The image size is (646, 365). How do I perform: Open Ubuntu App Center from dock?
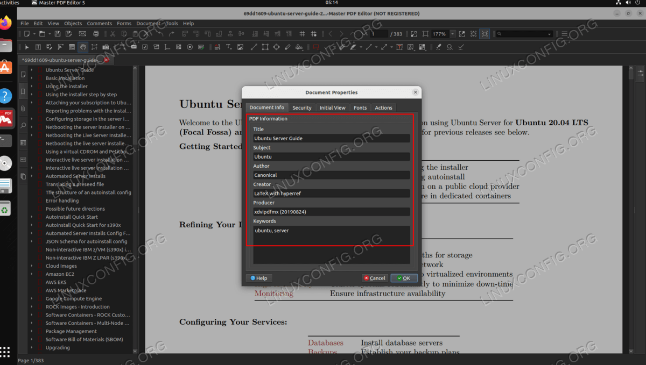[x=5, y=67]
